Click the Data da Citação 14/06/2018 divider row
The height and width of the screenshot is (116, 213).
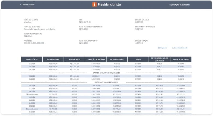click(106, 82)
